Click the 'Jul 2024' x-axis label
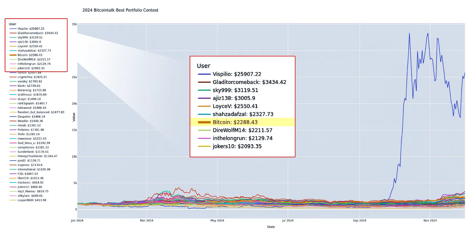This screenshot has width=474, height=237. click(287, 221)
